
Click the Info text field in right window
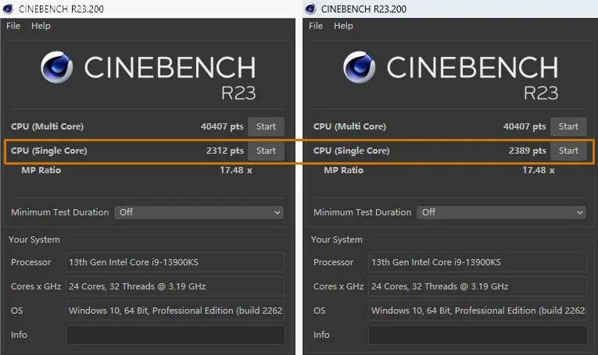(478, 335)
